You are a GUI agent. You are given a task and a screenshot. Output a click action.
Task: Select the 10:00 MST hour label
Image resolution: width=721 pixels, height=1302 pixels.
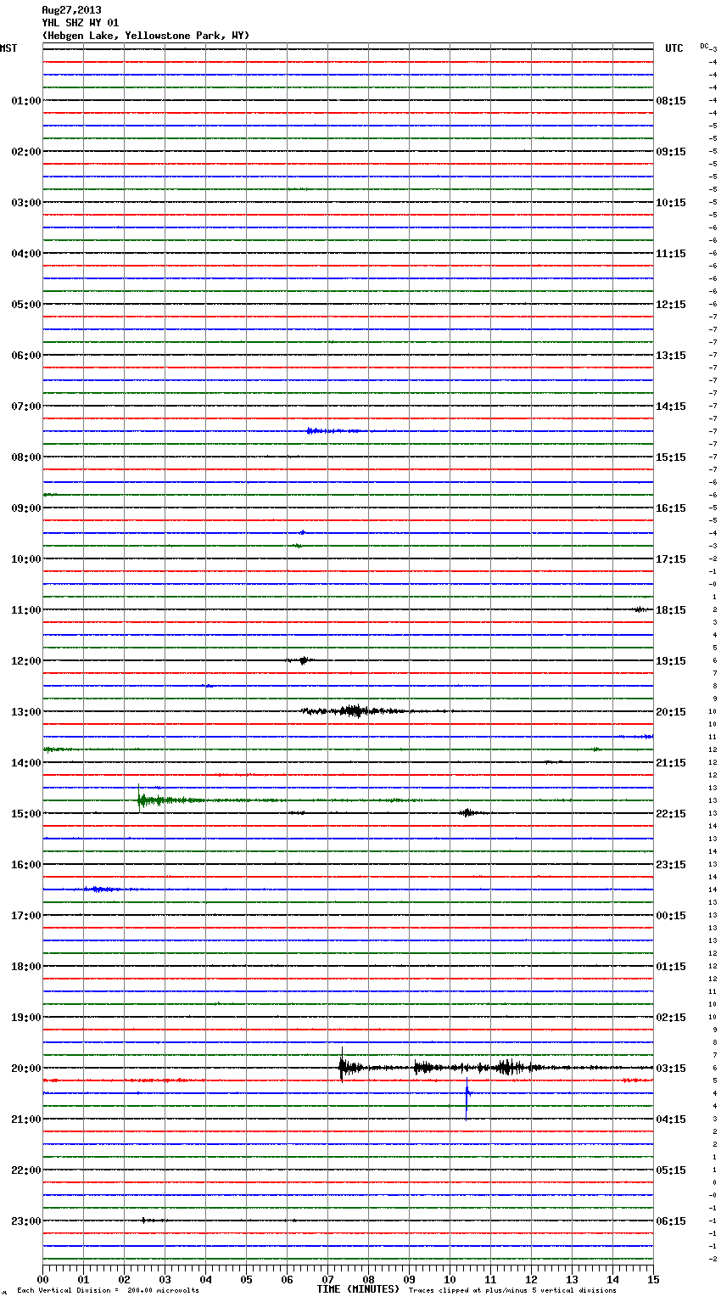tap(25, 558)
